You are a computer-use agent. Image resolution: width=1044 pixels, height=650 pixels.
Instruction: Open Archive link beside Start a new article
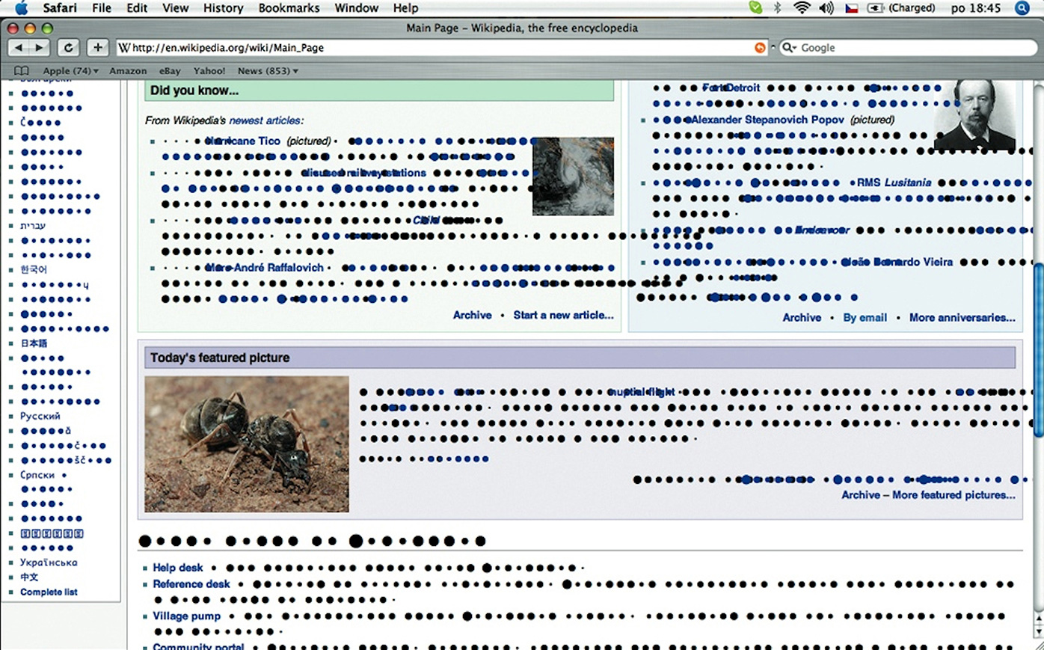pyautogui.click(x=473, y=316)
